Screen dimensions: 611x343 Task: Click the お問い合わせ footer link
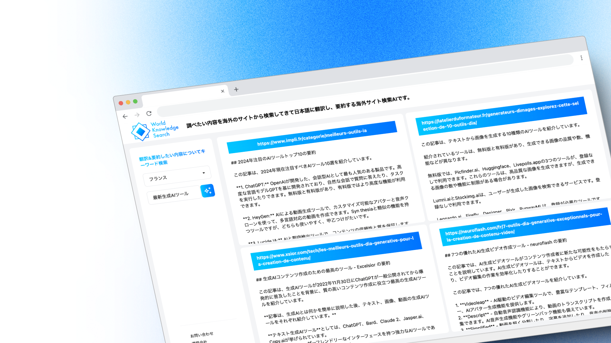[202, 335]
